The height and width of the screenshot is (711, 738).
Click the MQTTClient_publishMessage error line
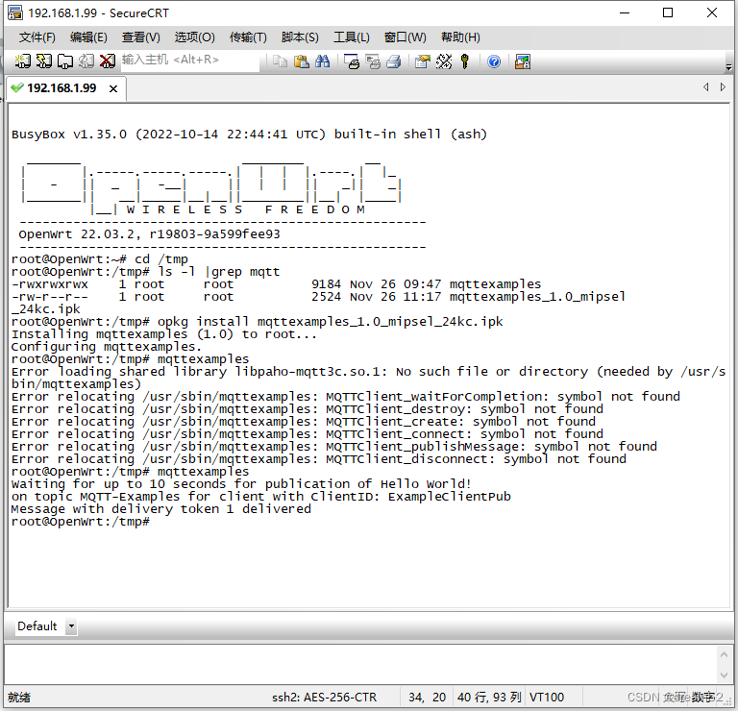point(334,446)
